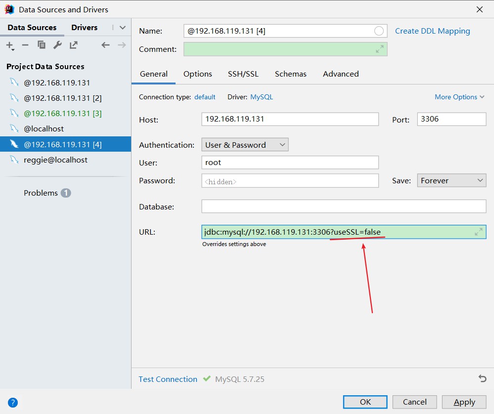The height and width of the screenshot is (414, 494).
Task: Click MySQL icon of reggie@localhost
Action: pos(14,160)
